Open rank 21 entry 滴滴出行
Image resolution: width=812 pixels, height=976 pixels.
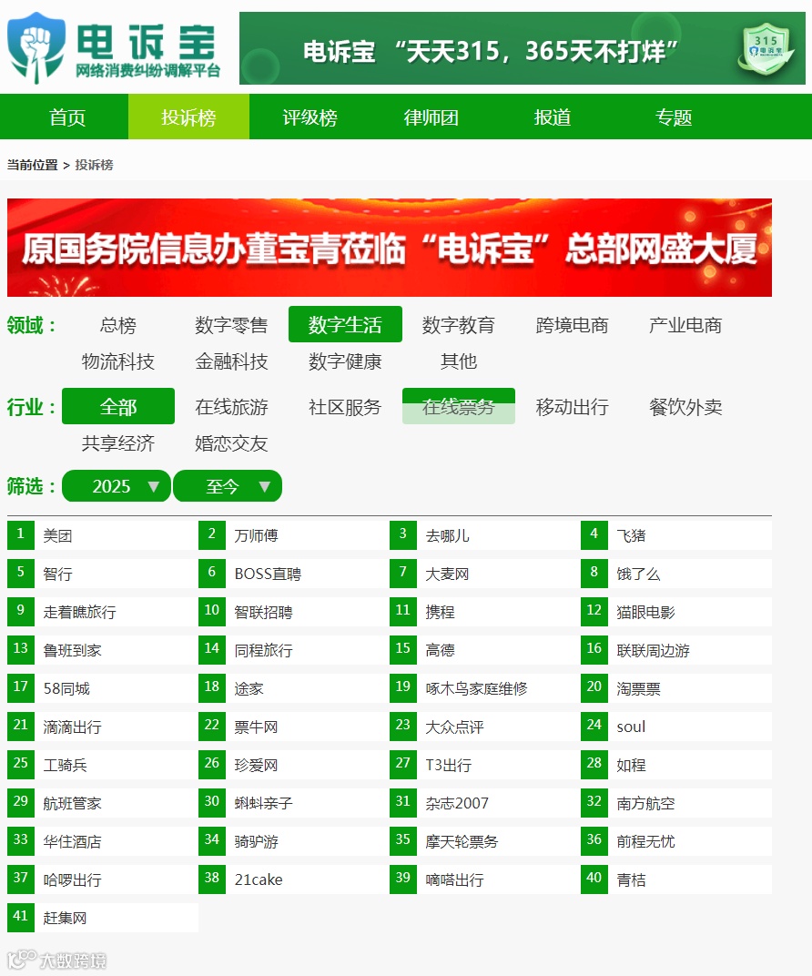tap(103, 727)
